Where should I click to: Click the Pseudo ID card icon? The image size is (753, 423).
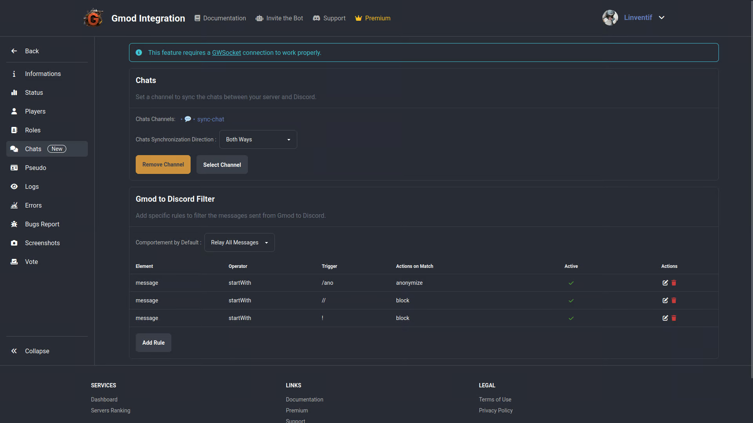click(14, 168)
